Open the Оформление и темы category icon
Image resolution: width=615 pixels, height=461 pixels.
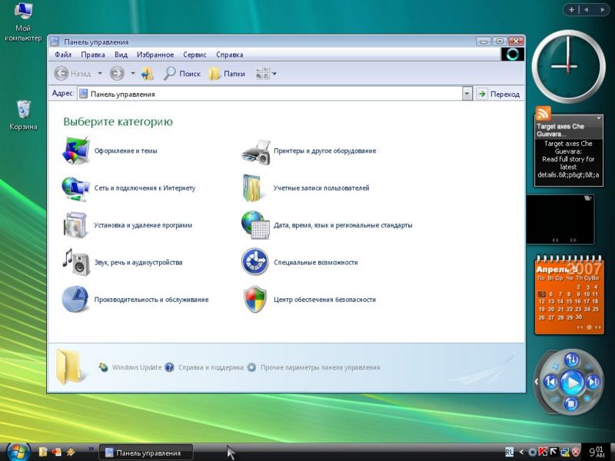(x=75, y=151)
